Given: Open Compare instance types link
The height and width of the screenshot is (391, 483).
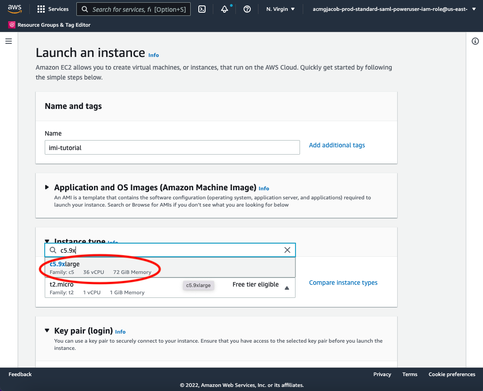Looking at the screenshot, I should (343, 283).
